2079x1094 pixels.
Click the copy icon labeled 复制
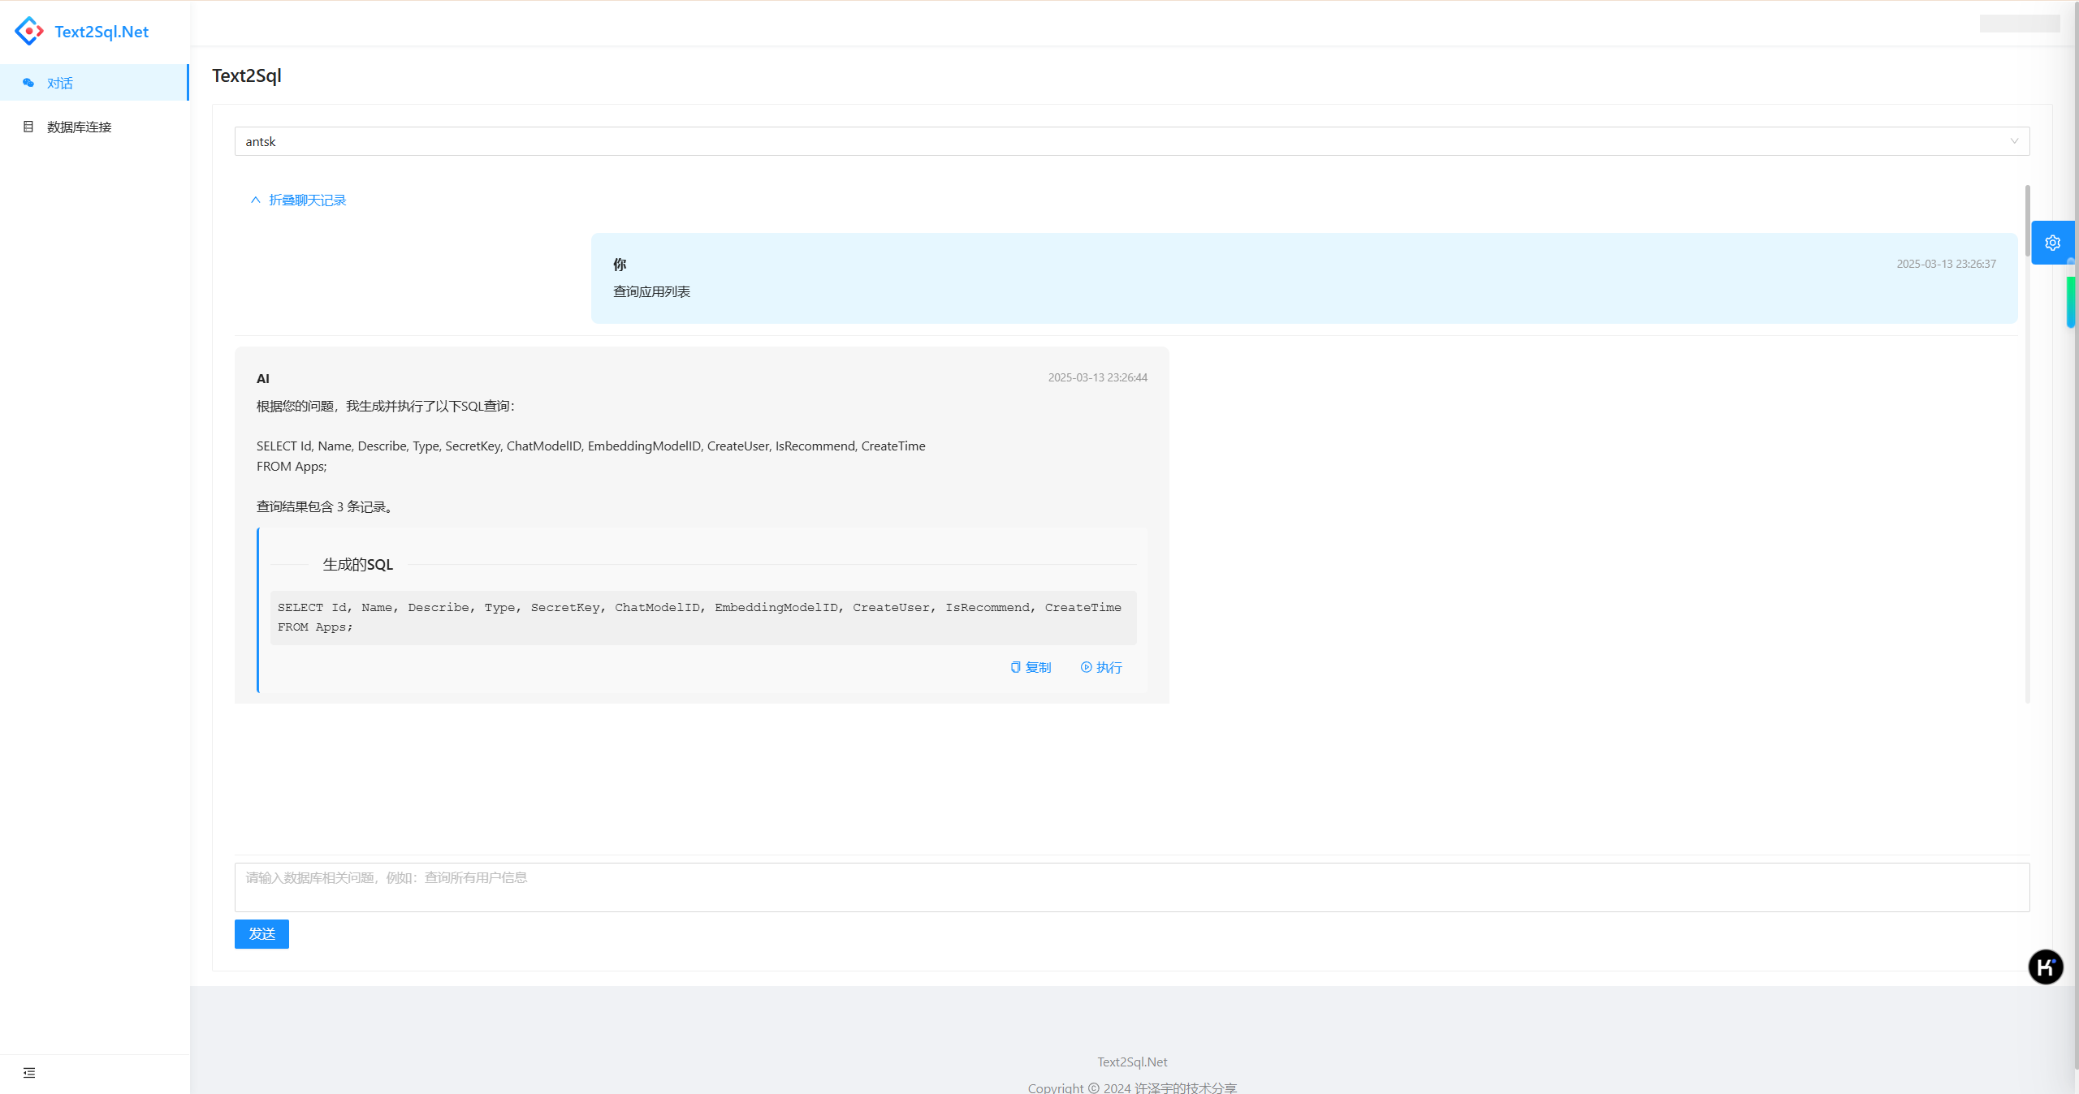coord(1015,667)
